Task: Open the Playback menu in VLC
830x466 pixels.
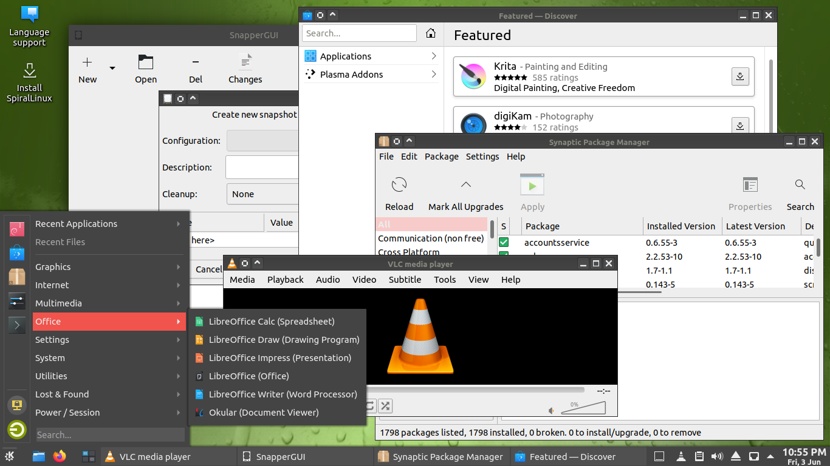Action: [285, 280]
